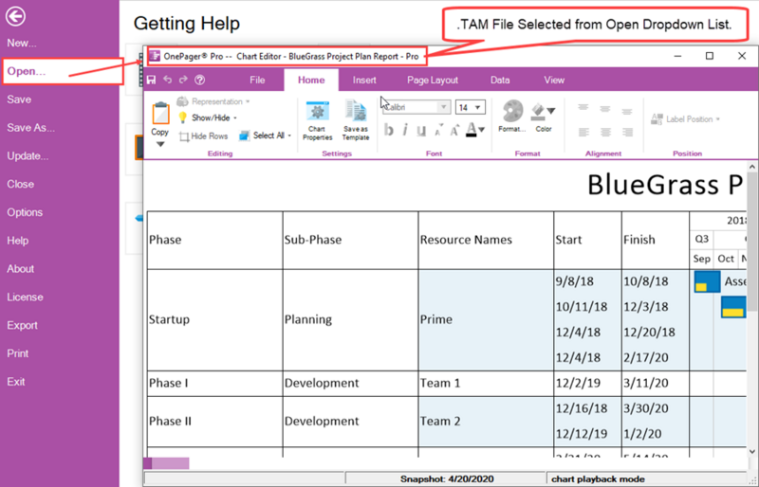759x487 pixels.
Task: Select Update... in the File menu
Action: click(x=28, y=156)
